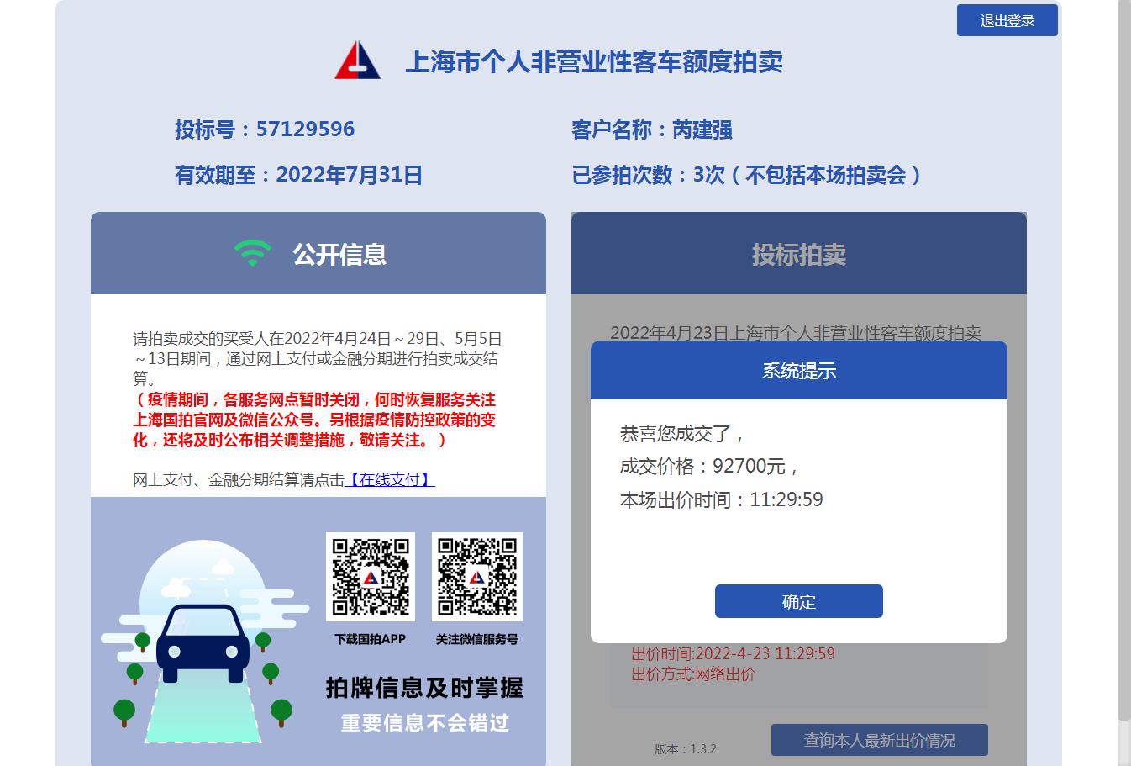Screen dimensions: 1131x766
Task: Click 查询本人最新出价情况 button
Action: pyautogui.click(x=879, y=740)
